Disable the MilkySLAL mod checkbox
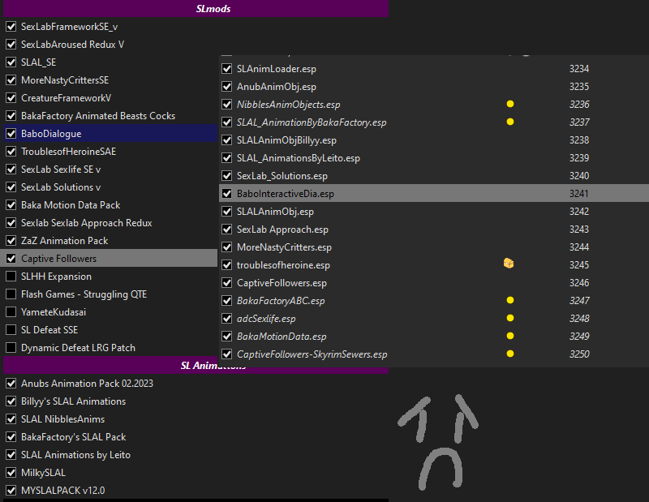Image resolution: width=649 pixels, height=502 pixels. tap(11, 472)
